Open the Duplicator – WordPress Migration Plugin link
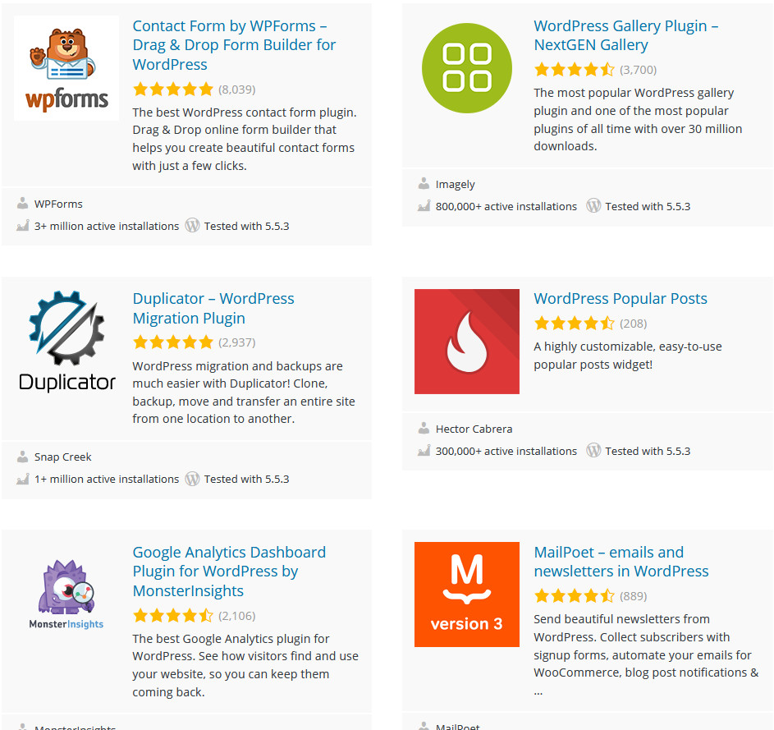The height and width of the screenshot is (730, 774). [x=213, y=308]
